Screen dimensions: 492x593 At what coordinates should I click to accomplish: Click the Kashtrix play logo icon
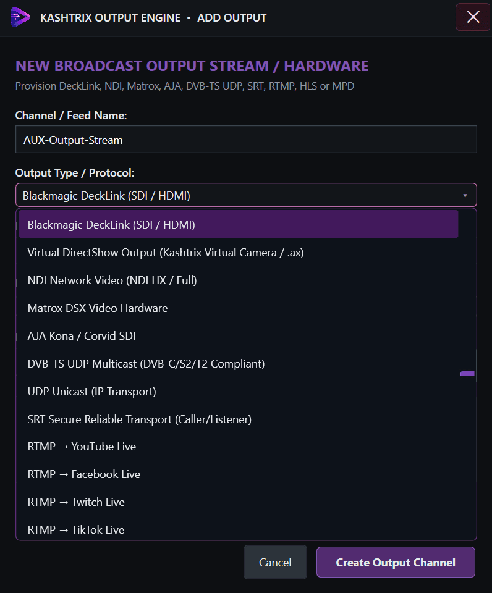(x=20, y=17)
